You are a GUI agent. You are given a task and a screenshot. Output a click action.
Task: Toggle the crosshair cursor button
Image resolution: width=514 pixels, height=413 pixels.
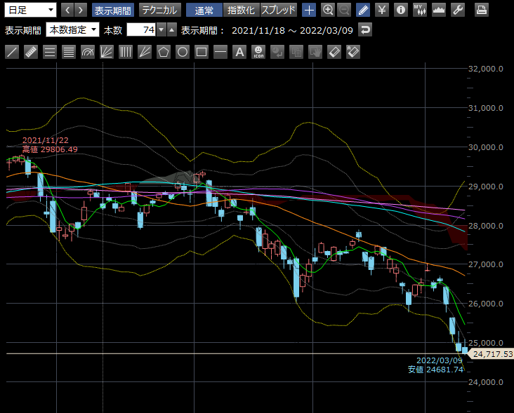(x=309, y=10)
